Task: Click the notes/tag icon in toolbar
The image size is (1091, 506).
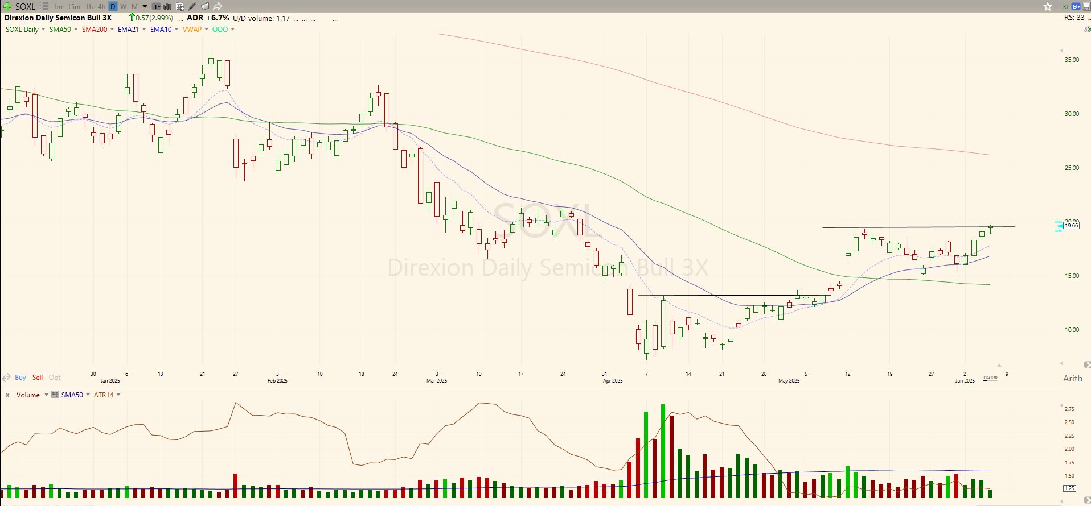Action: pos(205,6)
